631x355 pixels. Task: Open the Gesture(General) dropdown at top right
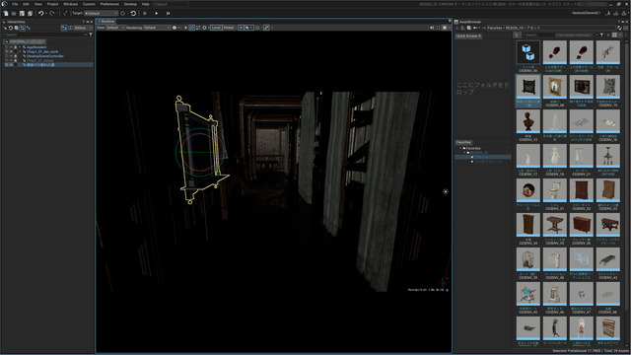[x=586, y=13]
